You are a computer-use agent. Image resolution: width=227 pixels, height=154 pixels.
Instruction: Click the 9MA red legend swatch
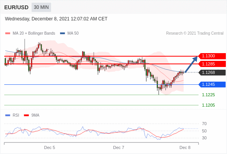tap(26, 115)
